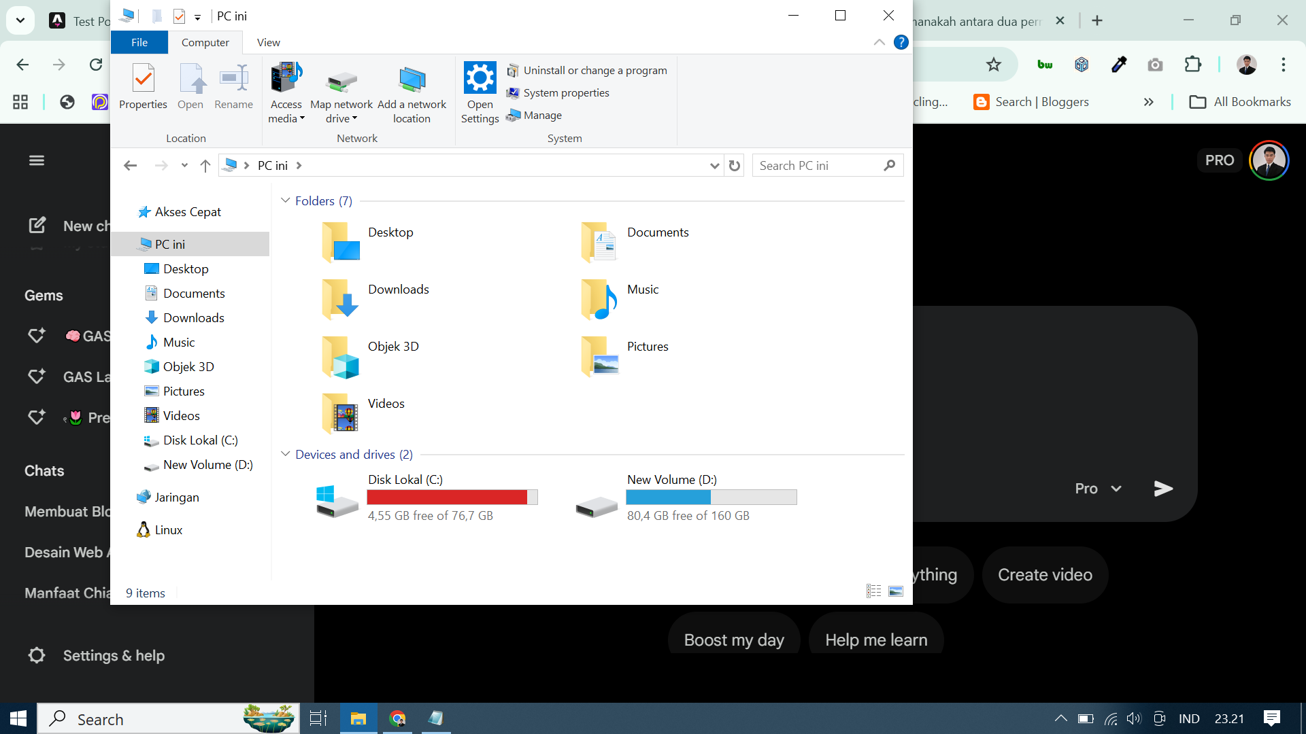
Task: Open the File menu tab
Action: [139, 42]
